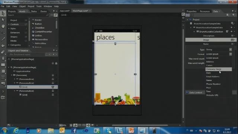The width and height of the screenshot is (238, 134).
Task: Show the snap grid icon
Action: 80,125
